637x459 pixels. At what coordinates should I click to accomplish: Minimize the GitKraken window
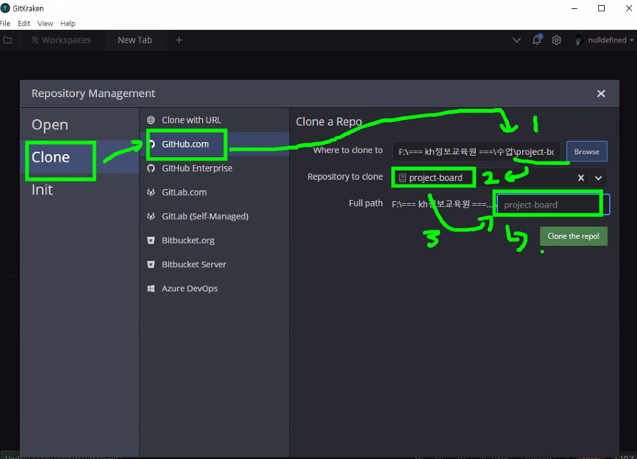pos(574,8)
